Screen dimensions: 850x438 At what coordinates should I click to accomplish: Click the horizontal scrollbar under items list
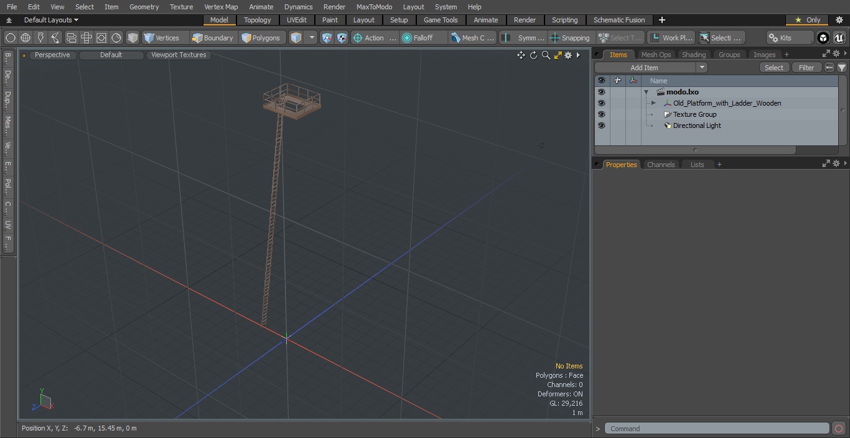(x=695, y=150)
